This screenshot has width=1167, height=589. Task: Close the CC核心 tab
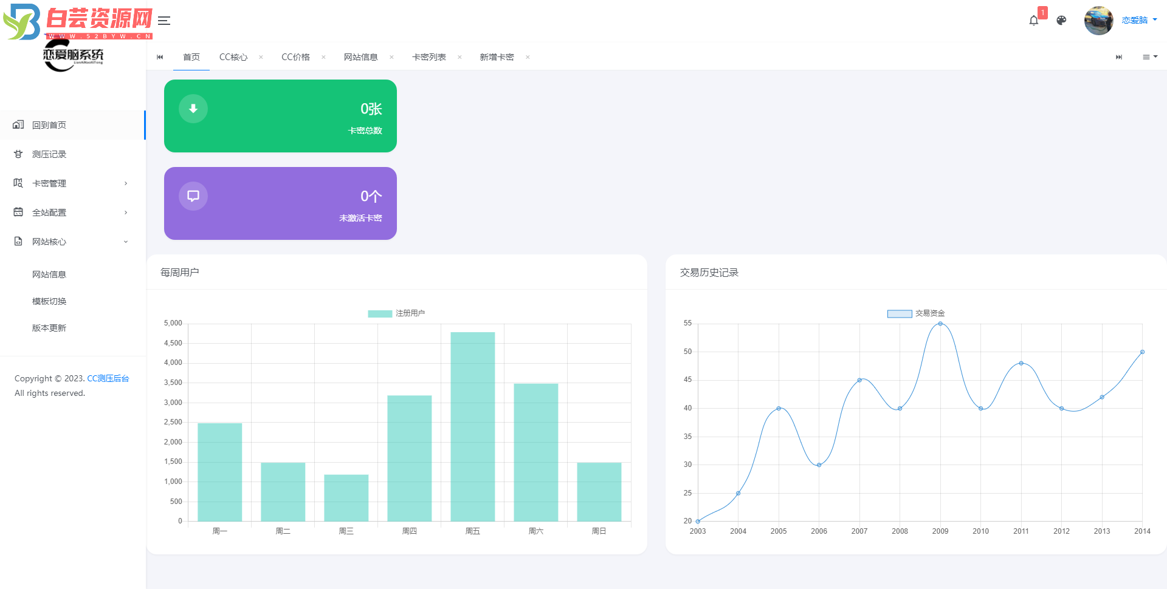tap(261, 57)
